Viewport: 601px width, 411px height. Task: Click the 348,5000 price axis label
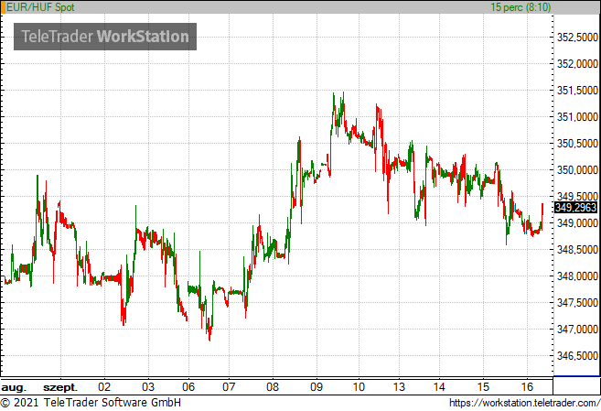pos(577,250)
